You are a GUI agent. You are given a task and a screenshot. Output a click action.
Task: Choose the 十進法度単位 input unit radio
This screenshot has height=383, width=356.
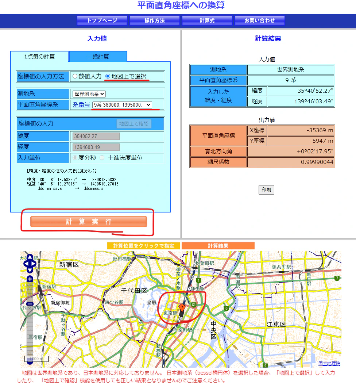pyautogui.click(x=102, y=158)
